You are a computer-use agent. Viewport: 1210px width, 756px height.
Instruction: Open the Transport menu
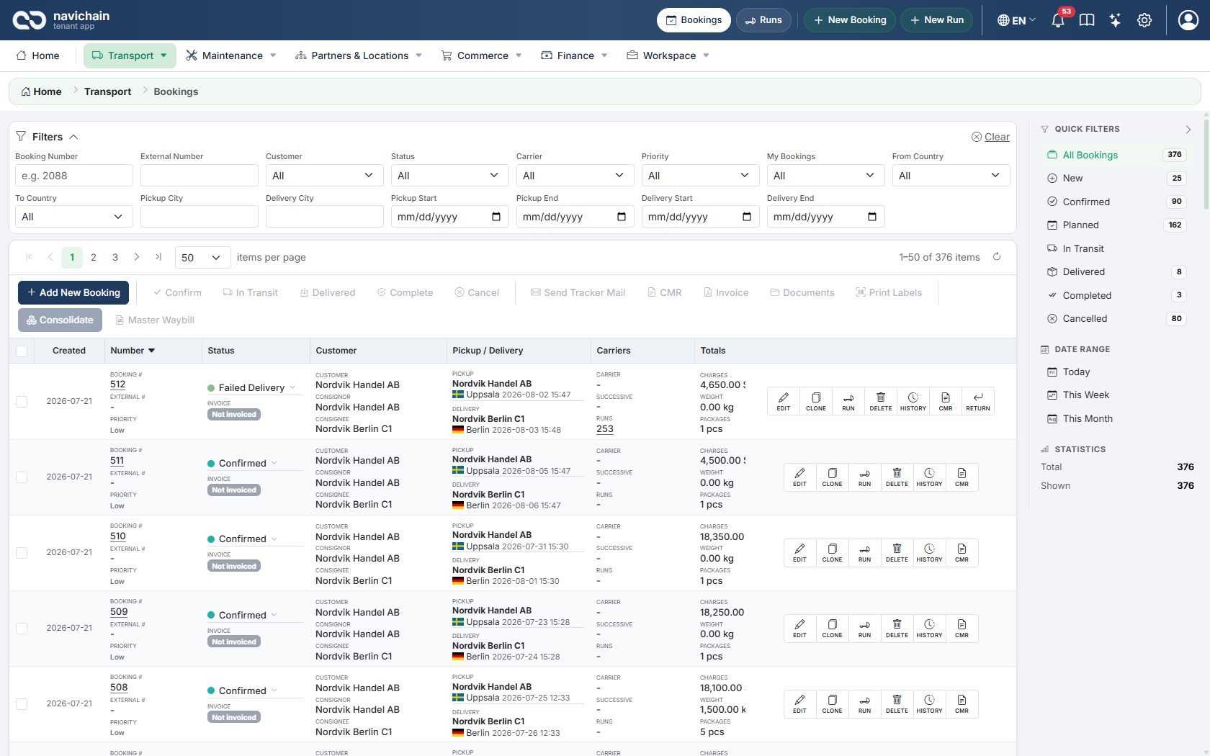130,55
